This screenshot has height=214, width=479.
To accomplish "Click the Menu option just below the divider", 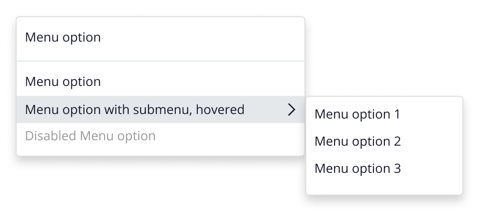I will (63, 82).
